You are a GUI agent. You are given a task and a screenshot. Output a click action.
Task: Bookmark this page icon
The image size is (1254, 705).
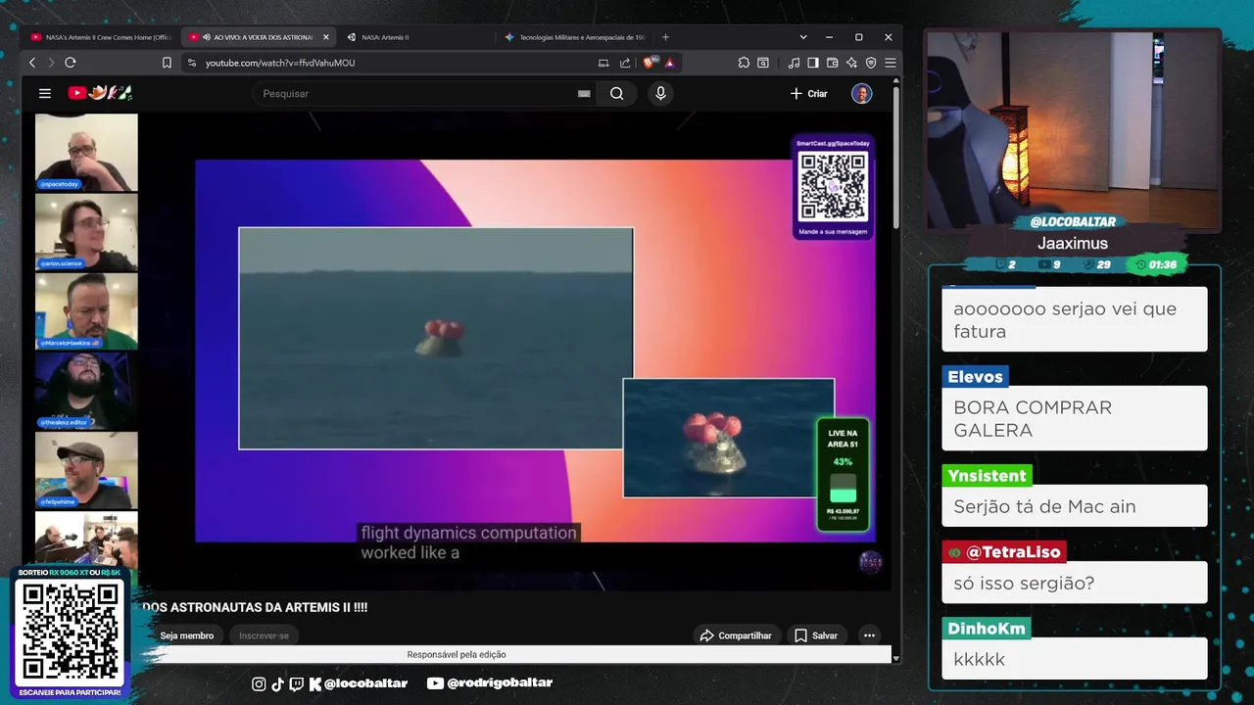pos(167,63)
